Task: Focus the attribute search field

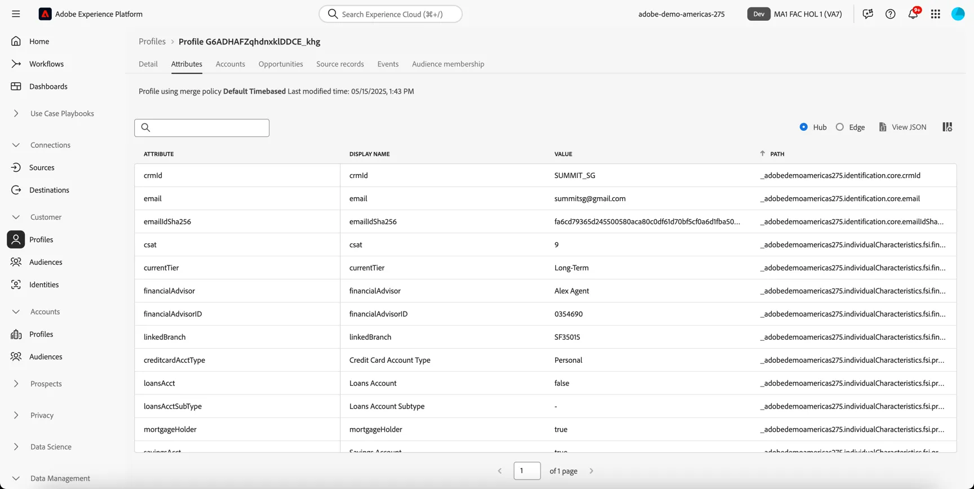Action: pos(202,128)
